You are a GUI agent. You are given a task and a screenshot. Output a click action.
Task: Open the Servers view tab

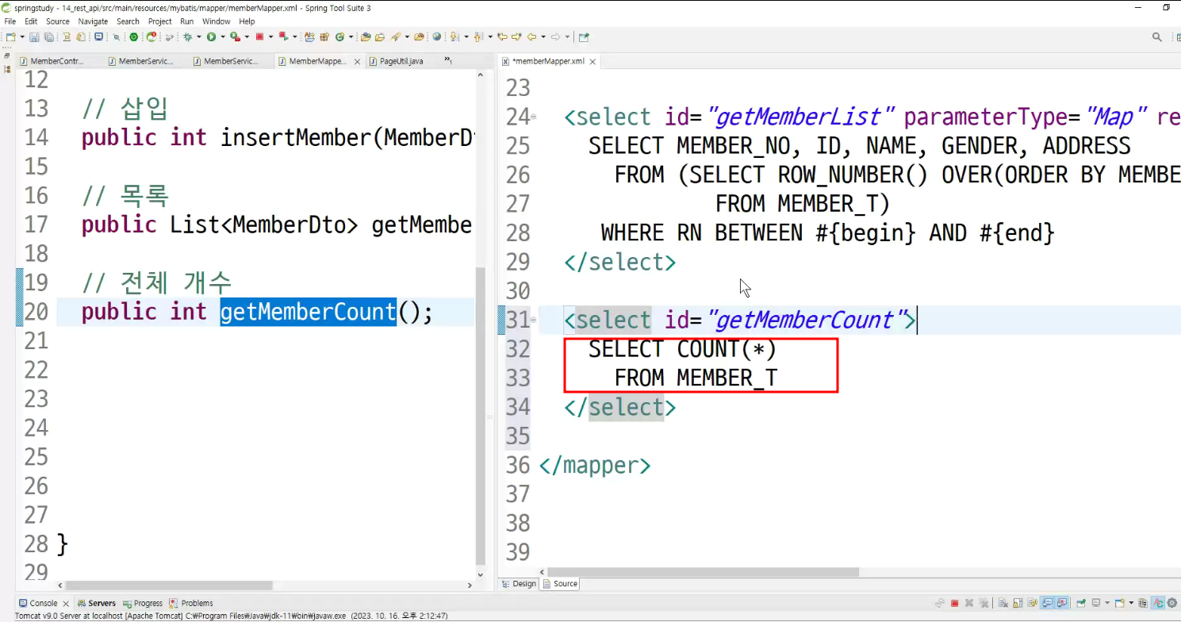coord(96,604)
